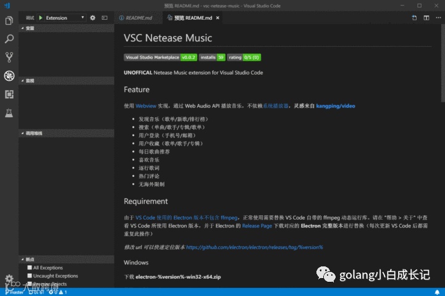Click the Feature heading
This screenshot has width=445, height=296.
coord(137,89)
